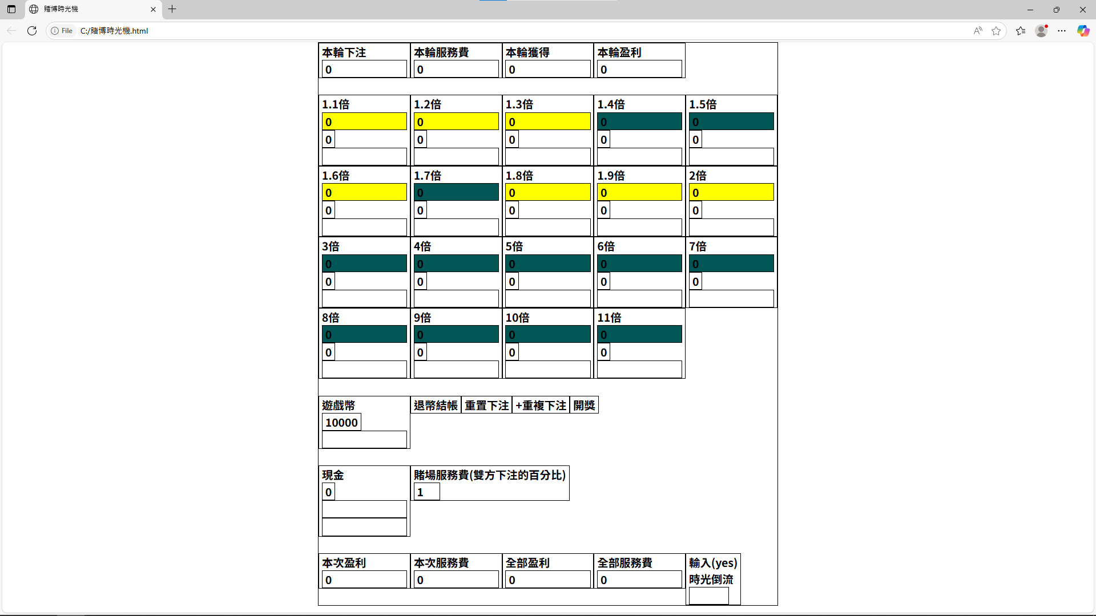Viewport: 1096px width, 616px height.
Task: Click the yellow 1.1倍 bet field
Action: pos(364,121)
